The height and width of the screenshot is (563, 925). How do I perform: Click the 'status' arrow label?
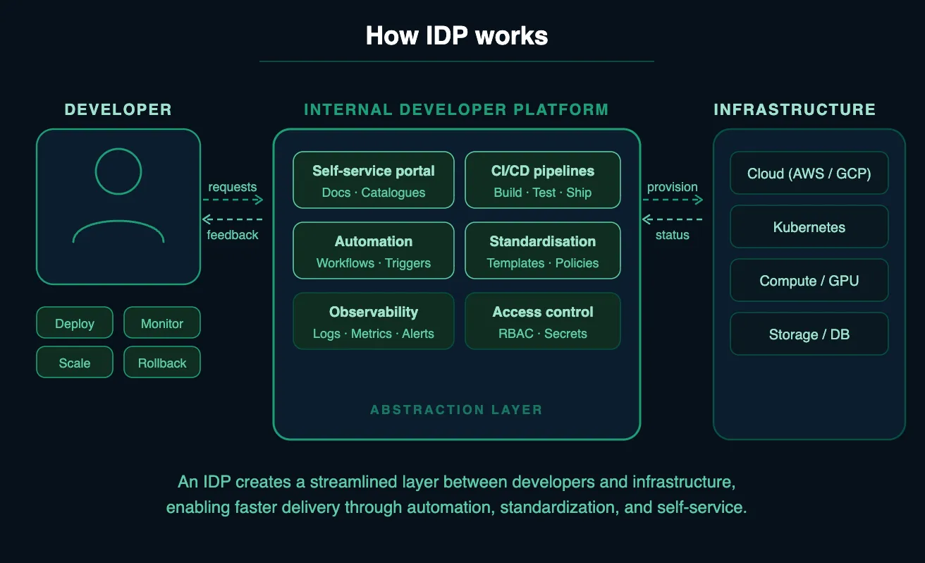point(673,235)
